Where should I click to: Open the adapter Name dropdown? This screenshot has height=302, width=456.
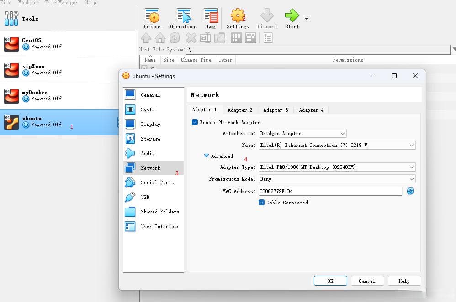337,145
